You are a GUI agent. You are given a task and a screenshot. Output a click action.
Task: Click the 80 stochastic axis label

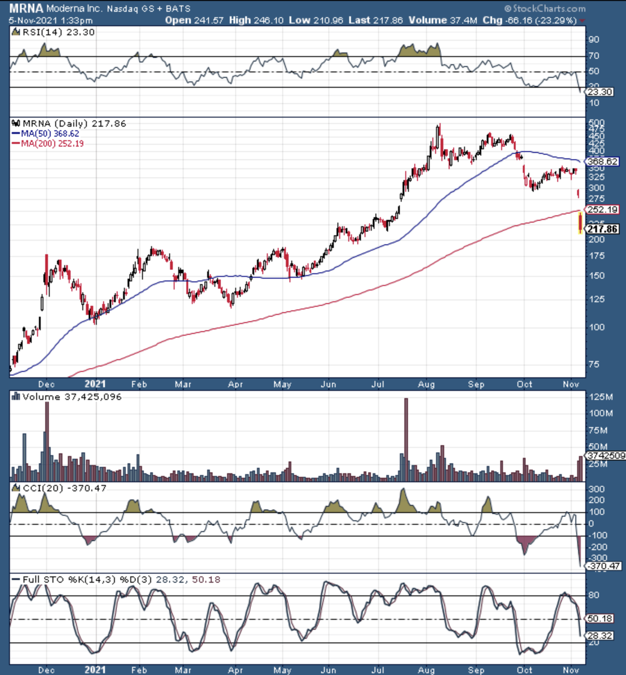[594, 595]
